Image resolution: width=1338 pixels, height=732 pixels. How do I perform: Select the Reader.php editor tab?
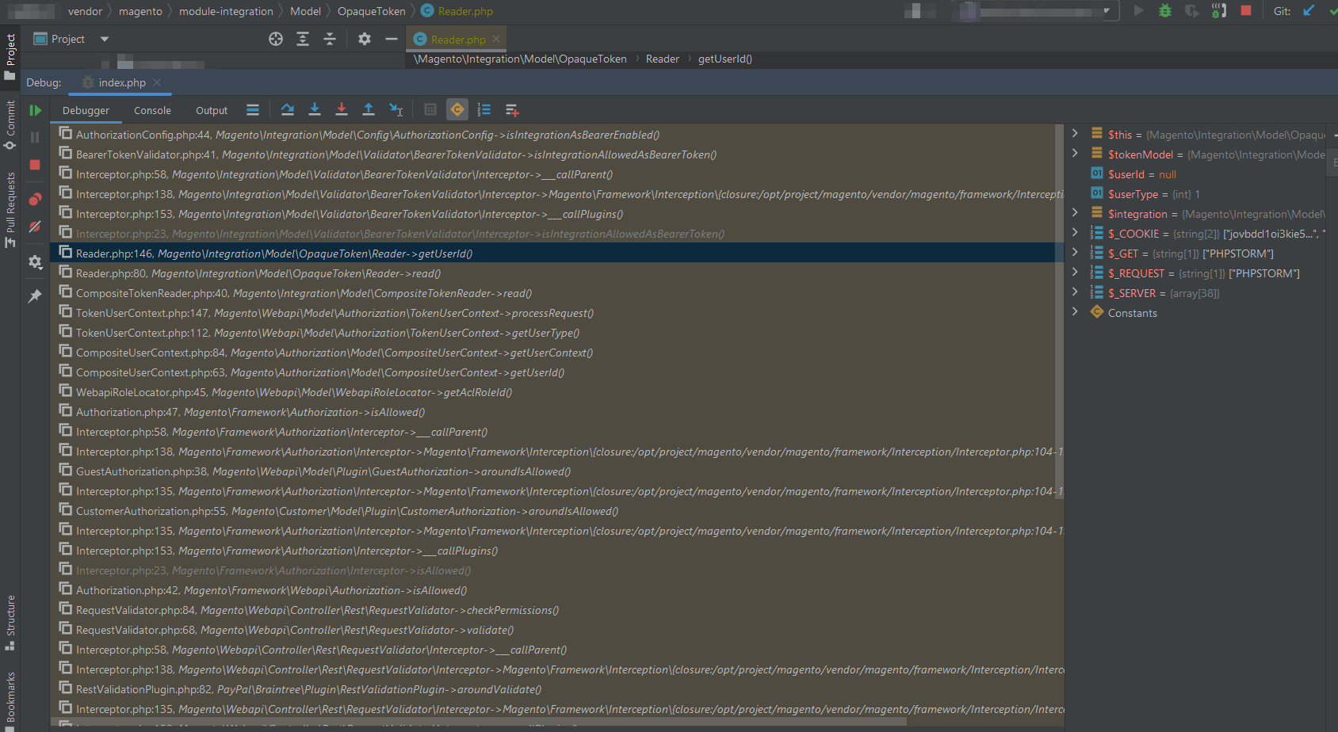coord(457,40)
